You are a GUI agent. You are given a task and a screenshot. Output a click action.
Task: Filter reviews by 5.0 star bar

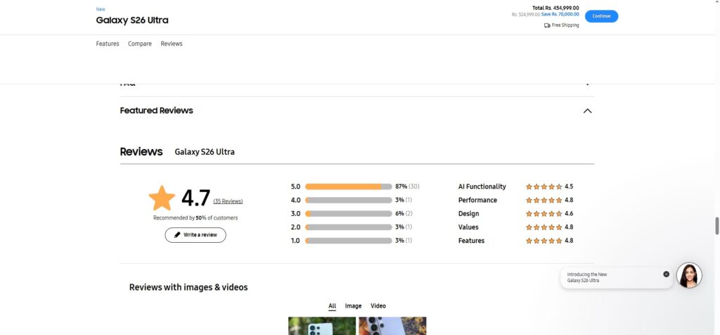coord(348,187)
